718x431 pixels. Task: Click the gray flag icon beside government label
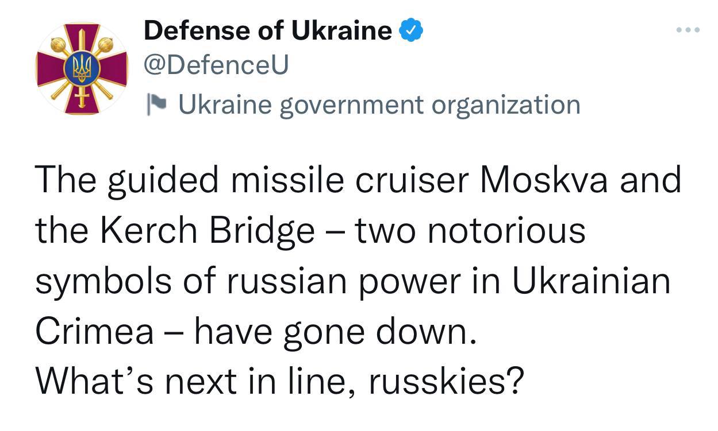157,104
